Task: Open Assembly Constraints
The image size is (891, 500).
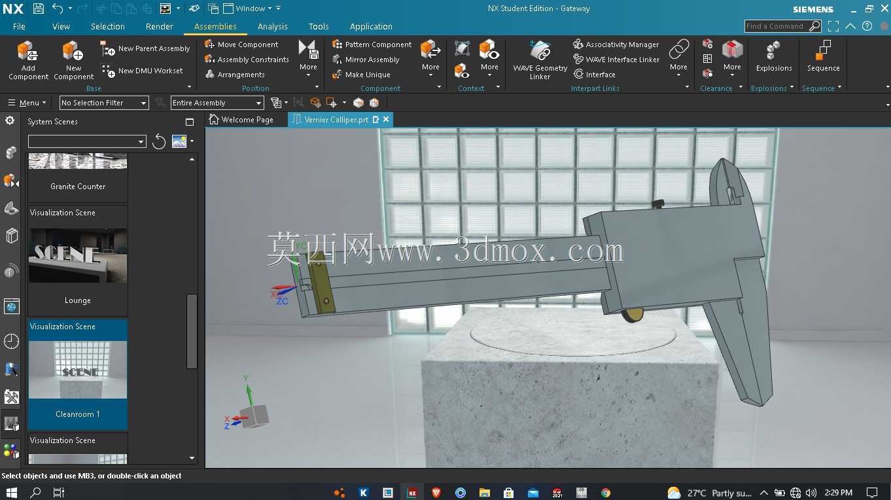Action: [x=247, y=60]
